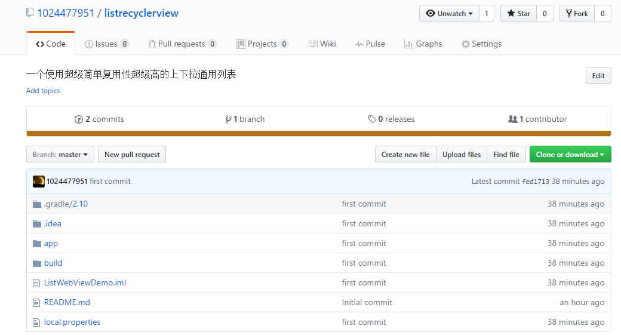Screen dimensions: 621x335
Task: Click the folder icon for app
Action: coord(37,244)
